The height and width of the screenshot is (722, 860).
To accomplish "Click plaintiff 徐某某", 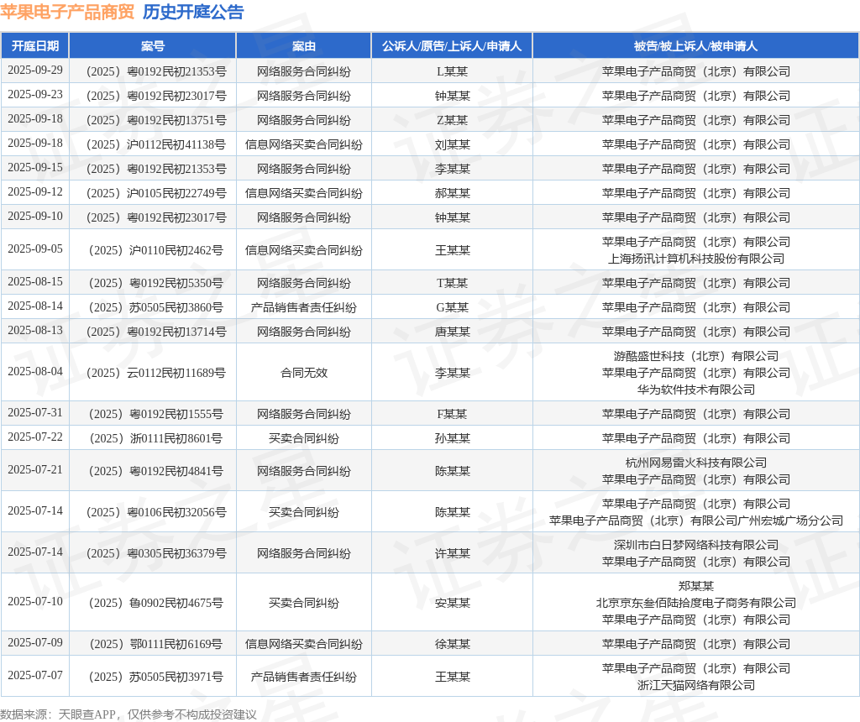I will [452, 644].
